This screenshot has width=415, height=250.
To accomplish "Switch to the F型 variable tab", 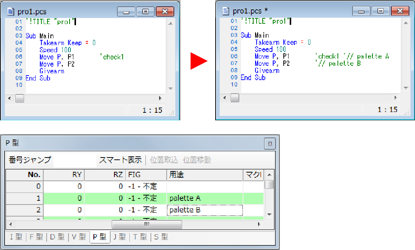I will (x=36, y=237).
